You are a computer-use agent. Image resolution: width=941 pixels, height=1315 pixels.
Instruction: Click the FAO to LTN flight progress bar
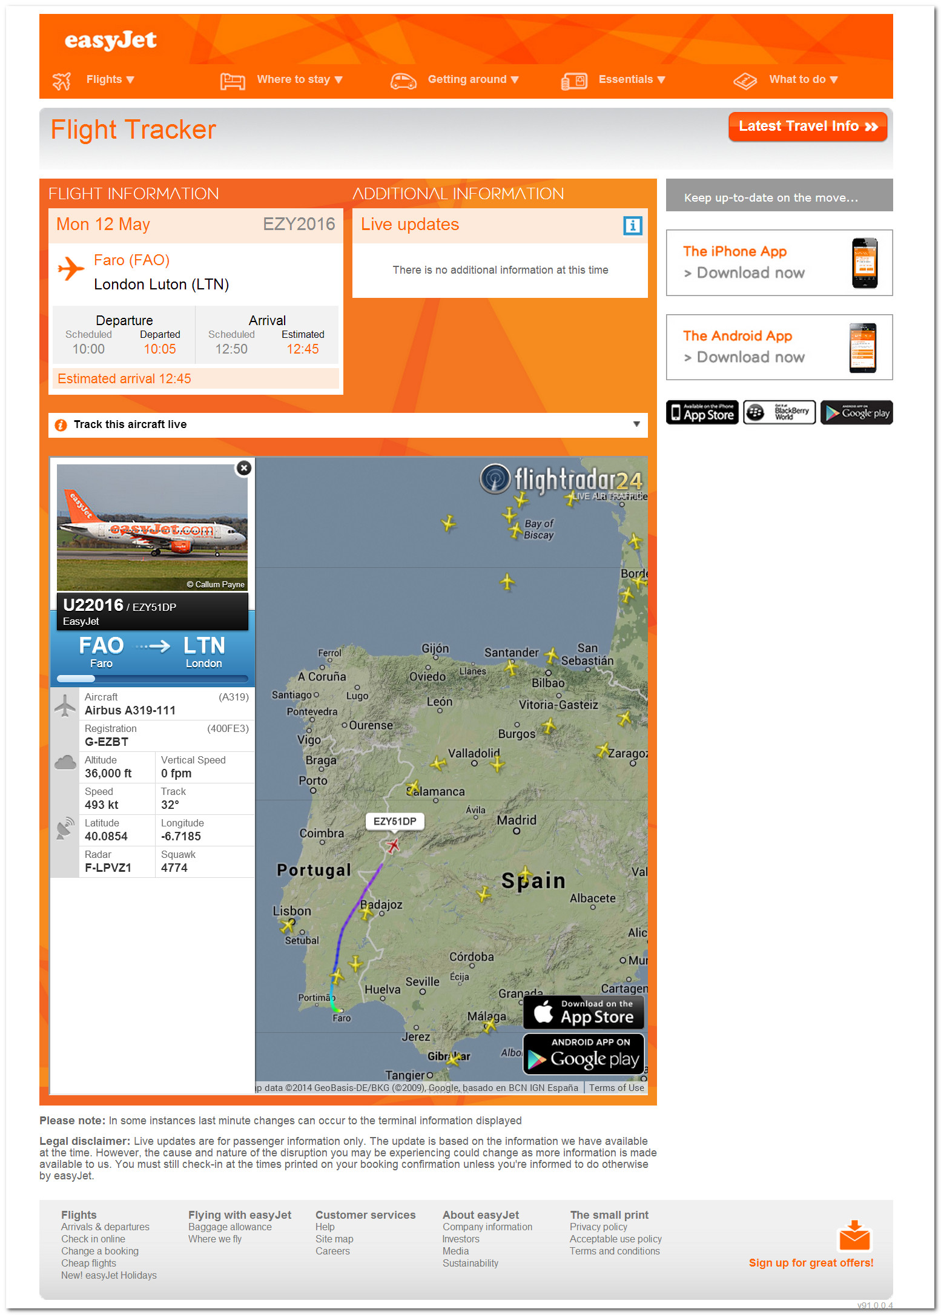152,679
